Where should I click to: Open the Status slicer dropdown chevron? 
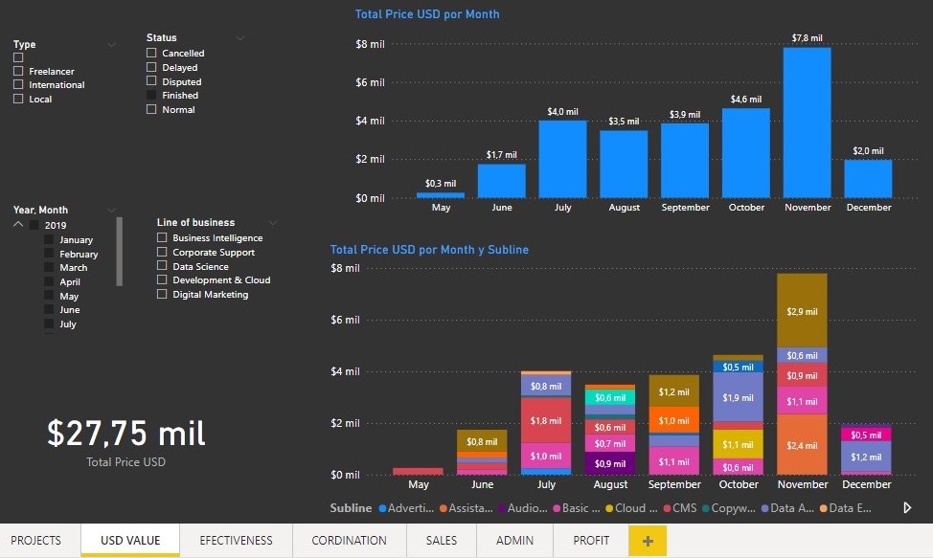(x=240, y=38)
